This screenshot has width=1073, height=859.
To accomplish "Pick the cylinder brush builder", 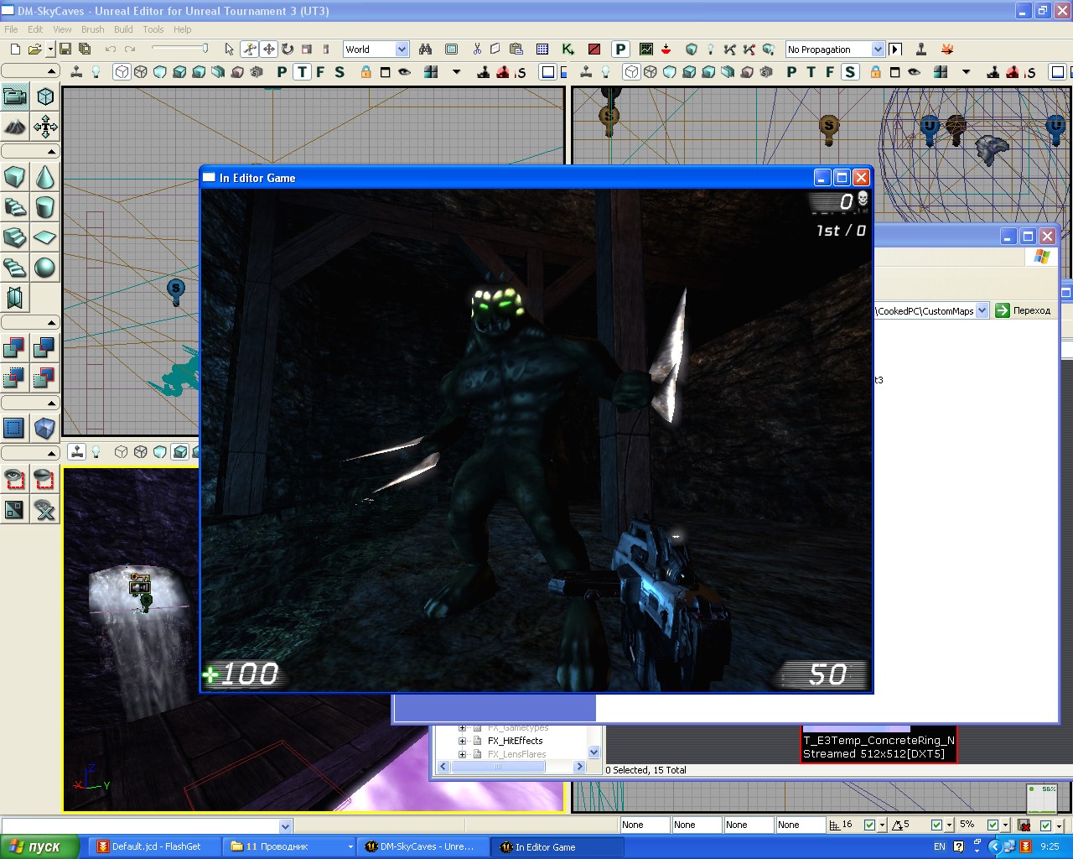I will 45,207.
